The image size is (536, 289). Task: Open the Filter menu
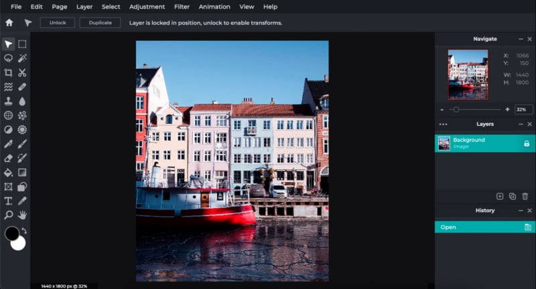[182, 7]
